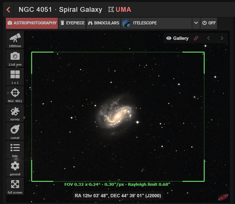Center view on NGC 4051 target
Image resolution: width=235 pixels, height=204 pixels.
point(15,95)
